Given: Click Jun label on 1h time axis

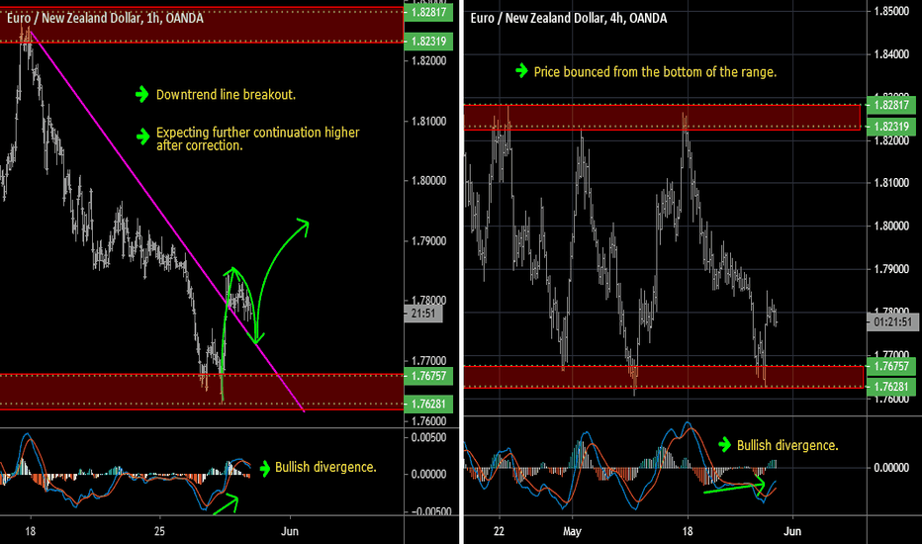Looking at the screenshot, I should click(289, 531).
